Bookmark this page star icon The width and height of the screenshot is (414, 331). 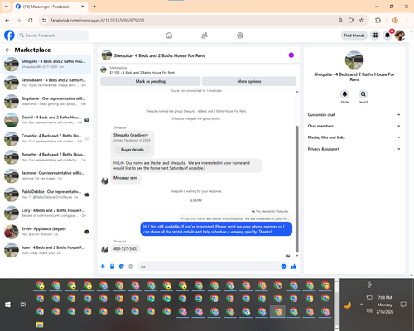click(x=362, y=20)
